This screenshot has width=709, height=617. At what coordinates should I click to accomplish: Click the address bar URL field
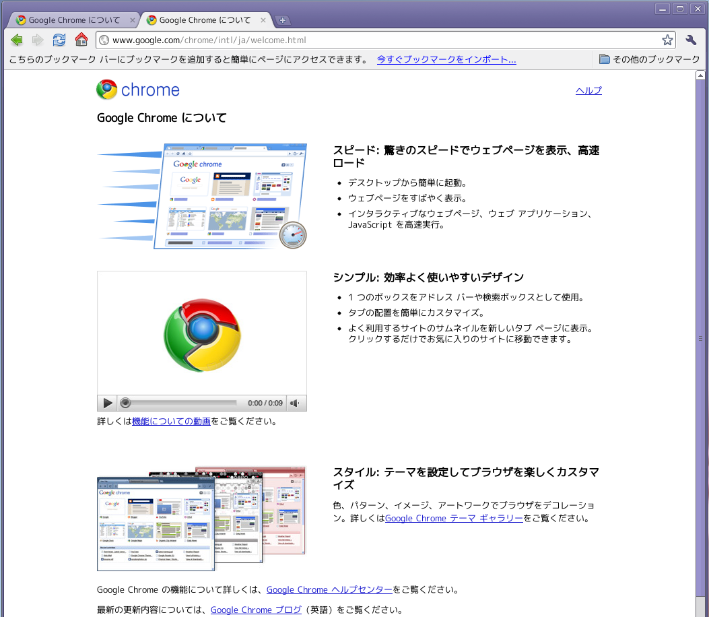377,40
